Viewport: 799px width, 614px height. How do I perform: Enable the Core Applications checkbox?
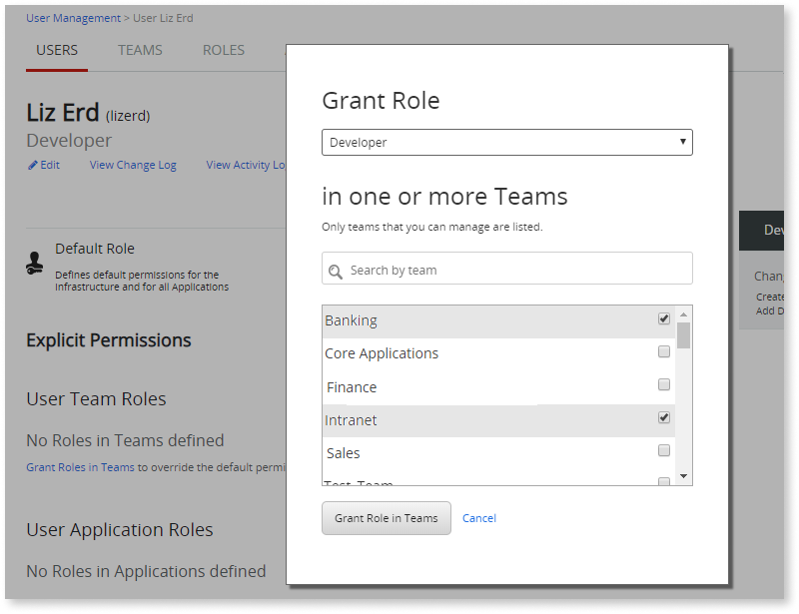click(x=663, y=350)
